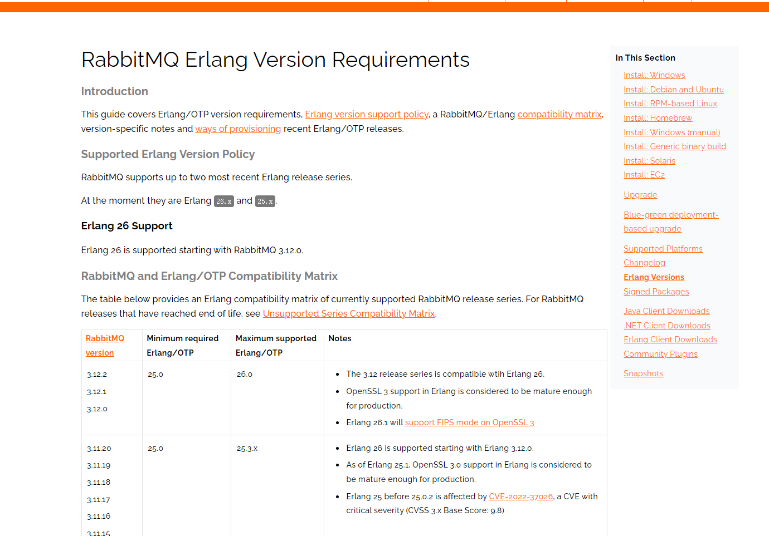Viewport: 769px width, 536px height.
Task: Open Install: Solaris page
Action: tap(649, 161)
